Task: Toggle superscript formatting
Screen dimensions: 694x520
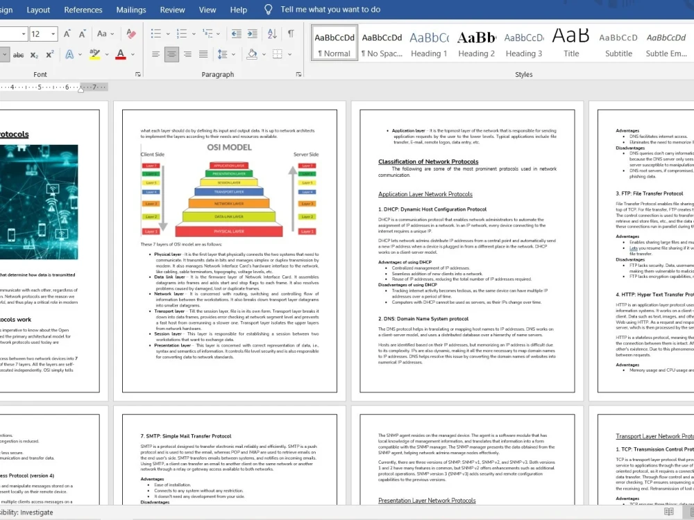Action: 49,54
